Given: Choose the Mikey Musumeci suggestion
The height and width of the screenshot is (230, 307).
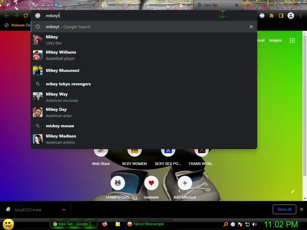Looking at the screenshot, I should pyautogui.click(x=144, y=70).
